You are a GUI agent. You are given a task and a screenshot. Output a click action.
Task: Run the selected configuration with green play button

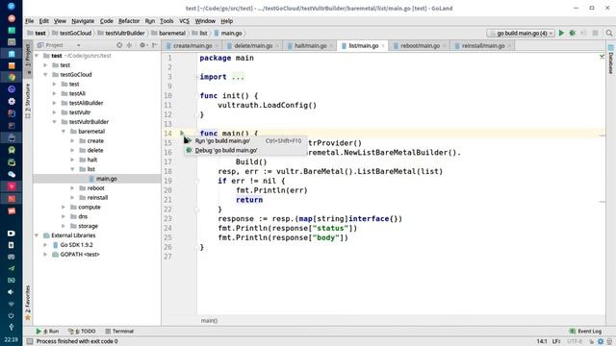tap(561, 34)
